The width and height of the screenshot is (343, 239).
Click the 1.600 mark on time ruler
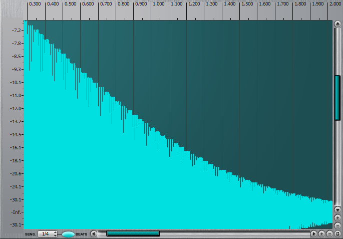pyautogui.click(x=265, y=4)
